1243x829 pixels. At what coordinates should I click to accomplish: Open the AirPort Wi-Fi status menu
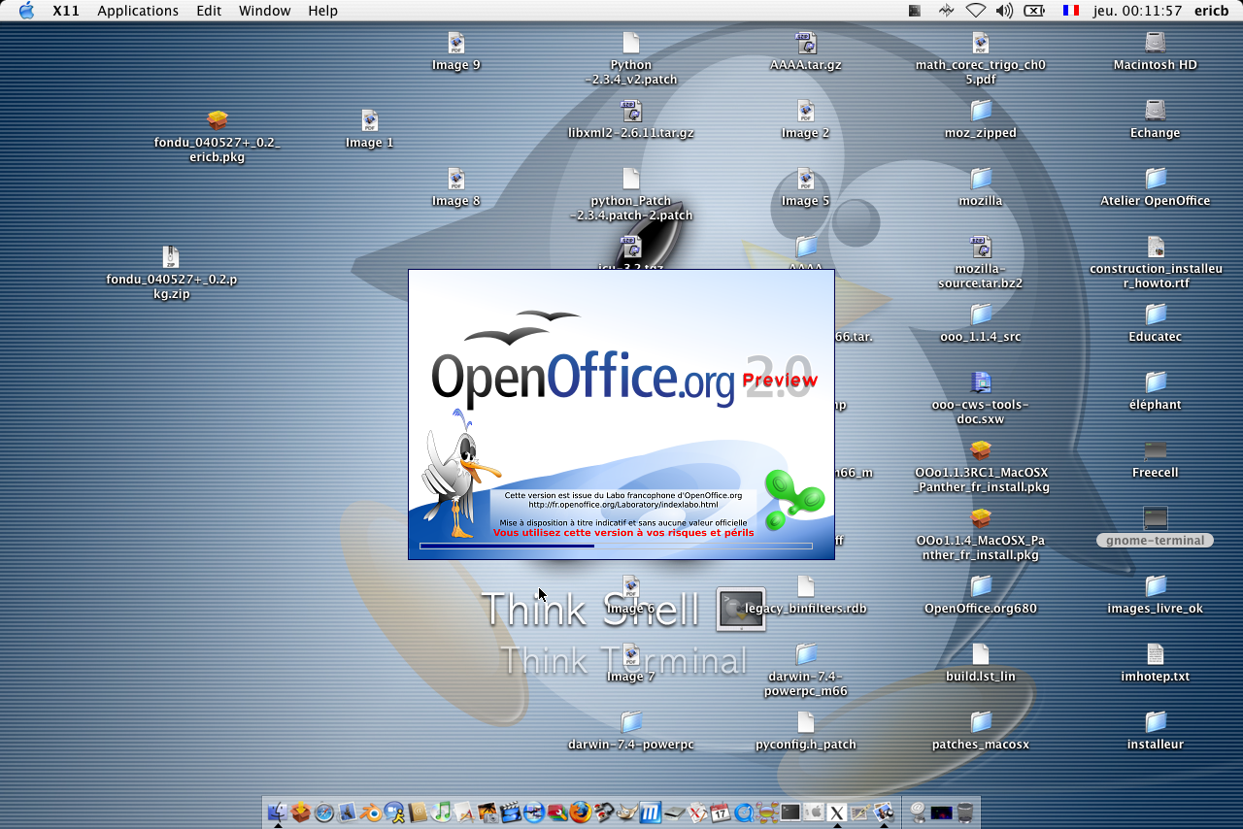tap(975, 11)
